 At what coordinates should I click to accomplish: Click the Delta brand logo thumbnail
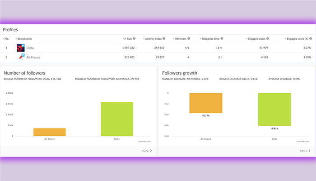pyautogui.click(x=21, y=48)
